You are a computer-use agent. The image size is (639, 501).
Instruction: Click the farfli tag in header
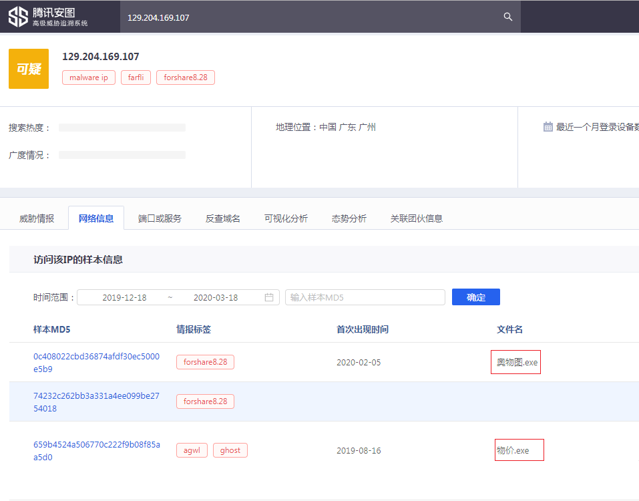coord(136,77)
